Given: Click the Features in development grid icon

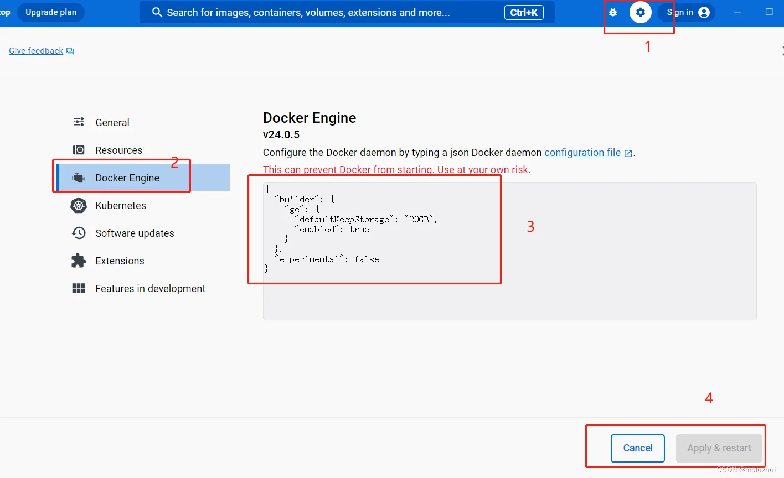Looking at the screenshot, I should tap(79, 288).
